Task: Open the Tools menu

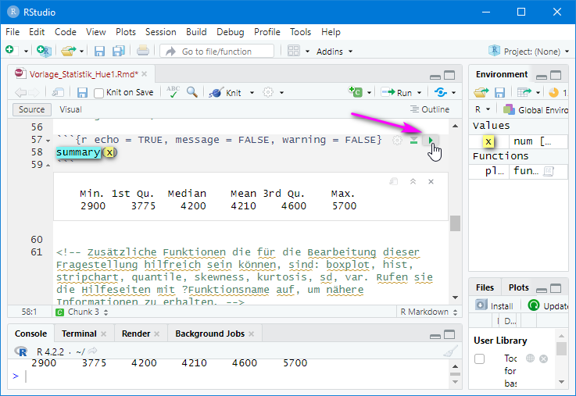Action: (x=300, y=32)
